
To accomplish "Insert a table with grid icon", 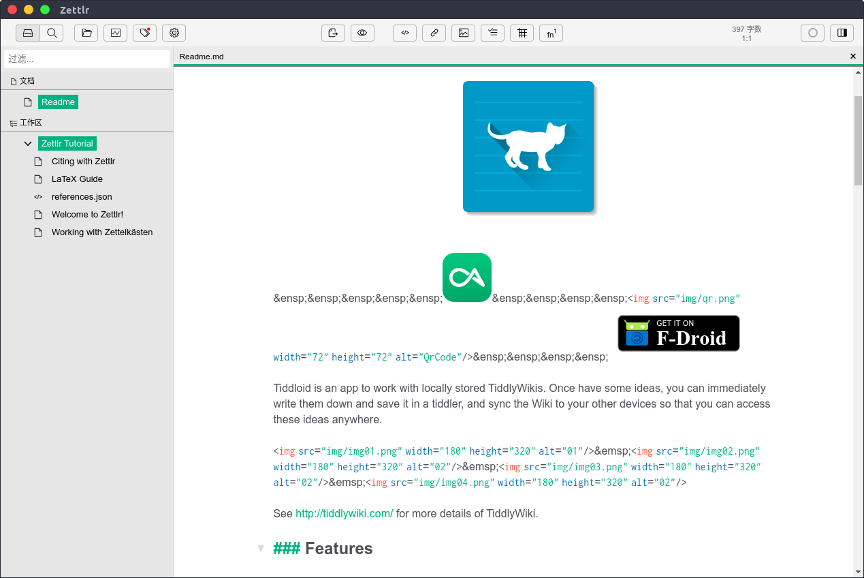I will (x=522, y=33).
